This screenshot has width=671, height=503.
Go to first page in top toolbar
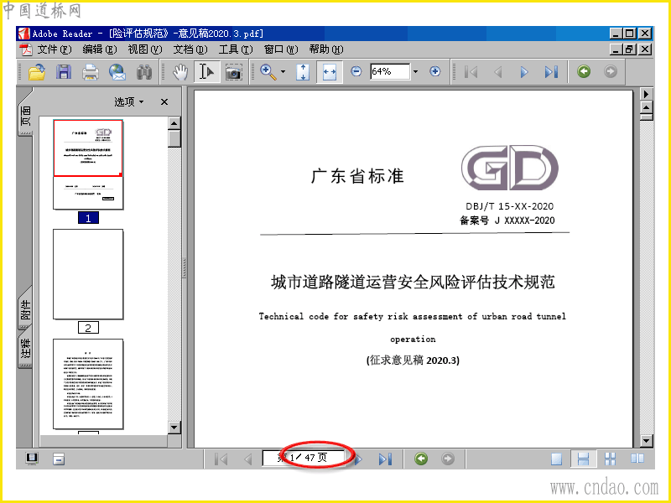[x=471, y=72]
